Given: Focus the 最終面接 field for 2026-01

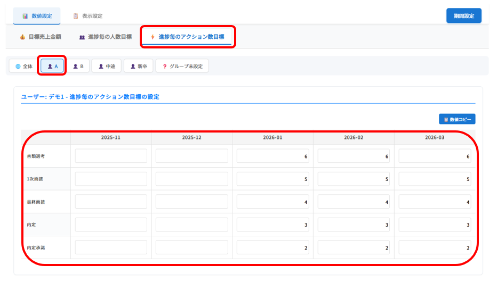Looking at the screenshot, I should pyautogui.click(x=272, y=202).
